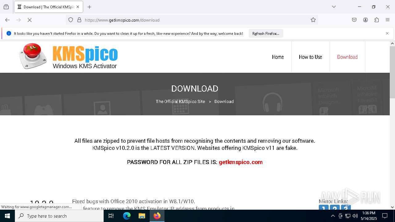This screenshot has height=222, width=395.
Task: Open Firefox account icon
Action: coord(365,20)
